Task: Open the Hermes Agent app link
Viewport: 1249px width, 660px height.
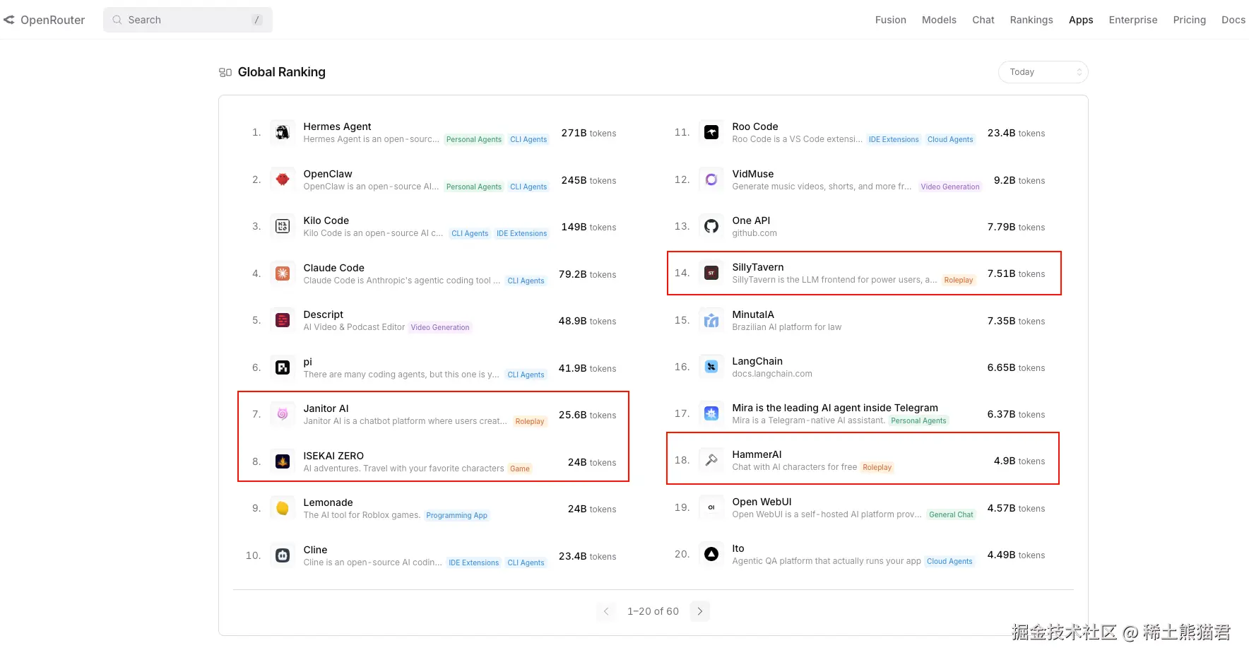Action: (337, 126)
